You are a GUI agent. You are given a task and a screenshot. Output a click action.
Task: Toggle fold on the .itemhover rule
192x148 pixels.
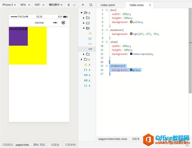pos(106,66)
